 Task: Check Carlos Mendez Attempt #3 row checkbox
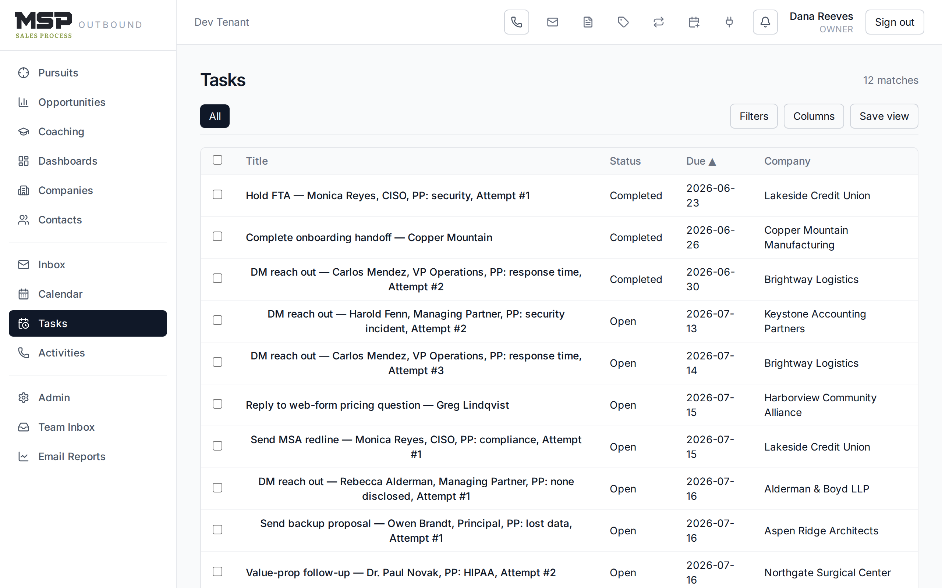pos(217,362)
